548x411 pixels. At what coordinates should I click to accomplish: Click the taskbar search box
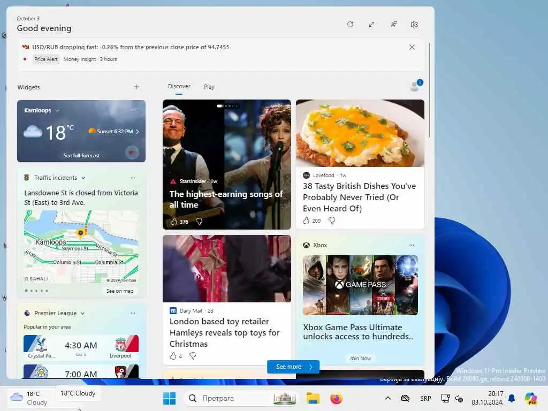tap(241, 398)
